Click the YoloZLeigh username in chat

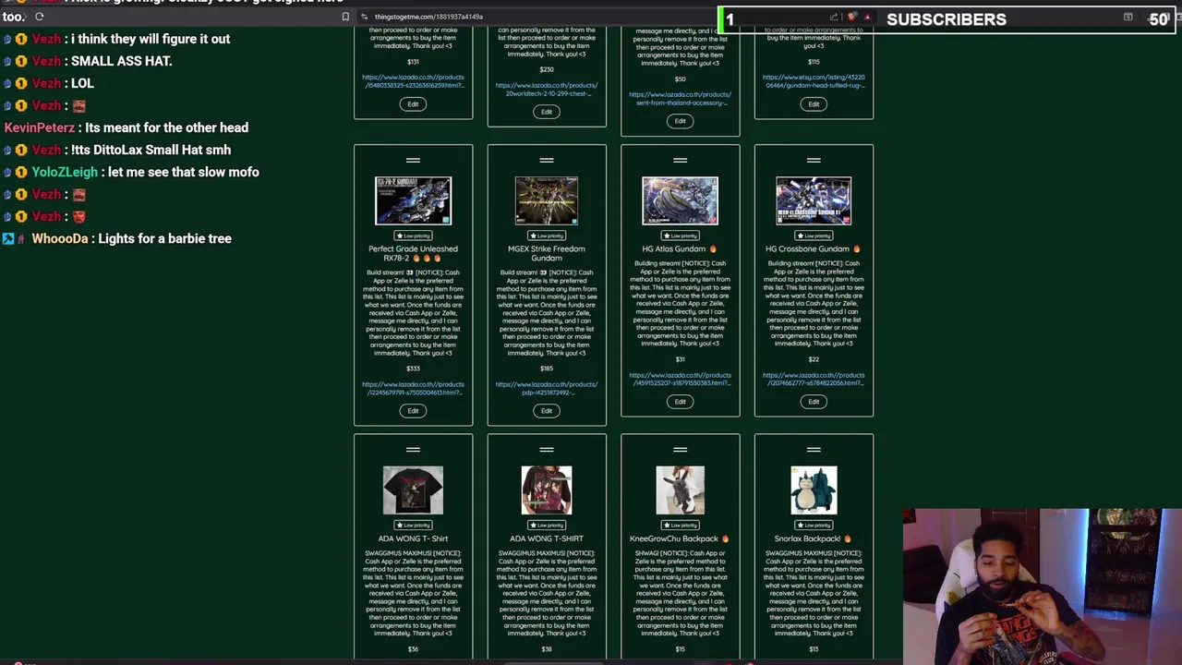pyautogui.click(x=65, y=172)
